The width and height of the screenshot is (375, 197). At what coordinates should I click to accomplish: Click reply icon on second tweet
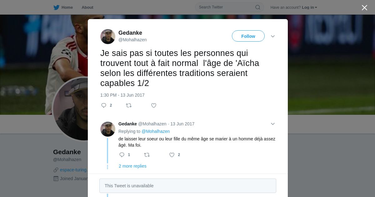[122, 155]
